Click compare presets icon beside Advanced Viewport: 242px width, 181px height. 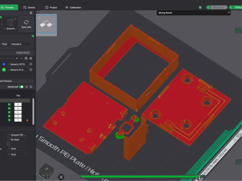[x=31, y=87]
